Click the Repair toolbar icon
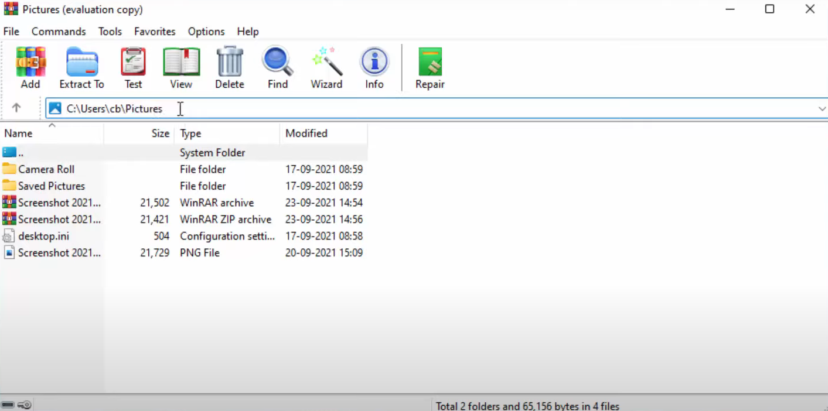The height and width of the screenshot is (411, 828). (430, 63)
